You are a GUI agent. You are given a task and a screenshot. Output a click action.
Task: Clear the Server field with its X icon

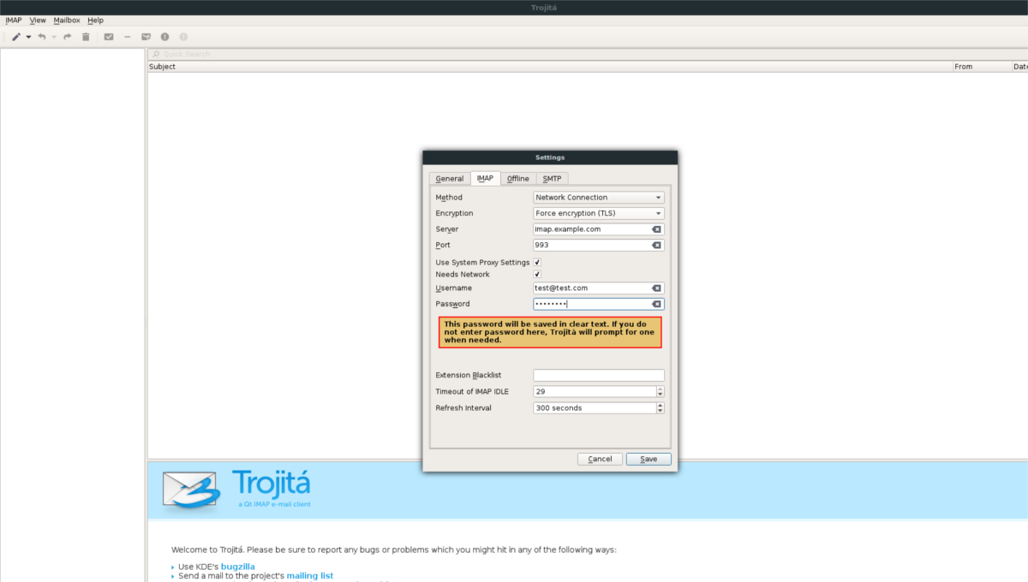pos(657,229)
